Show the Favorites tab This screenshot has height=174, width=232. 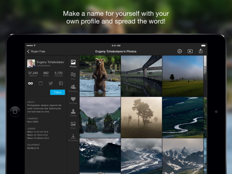73,101
